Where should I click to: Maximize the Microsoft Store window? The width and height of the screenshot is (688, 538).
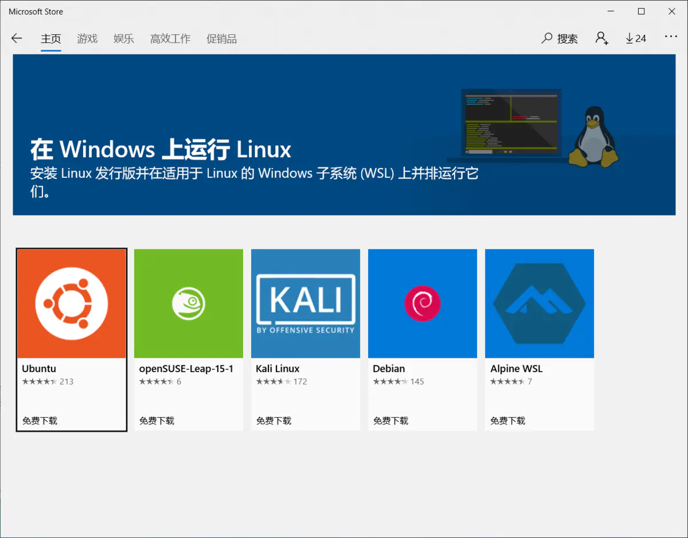(x=642, y=11)
